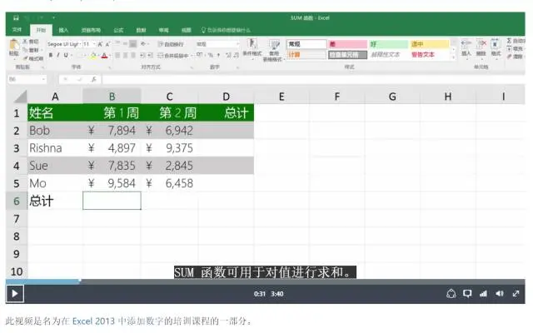This screenshot has height=333, width=533.
Task: Click the Copy (复制) icon
Action: click(x=26, y=50)
